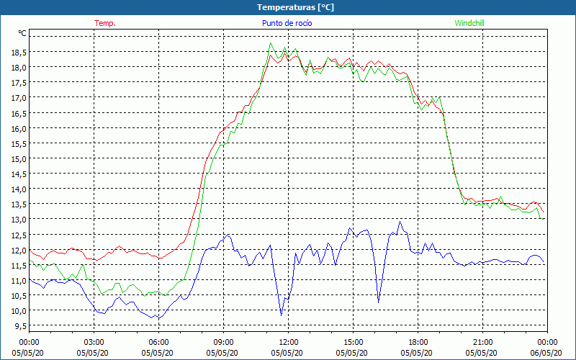Screen dimensions: 576x360
Task: Click the 03:00 time label
Action: 94,343
